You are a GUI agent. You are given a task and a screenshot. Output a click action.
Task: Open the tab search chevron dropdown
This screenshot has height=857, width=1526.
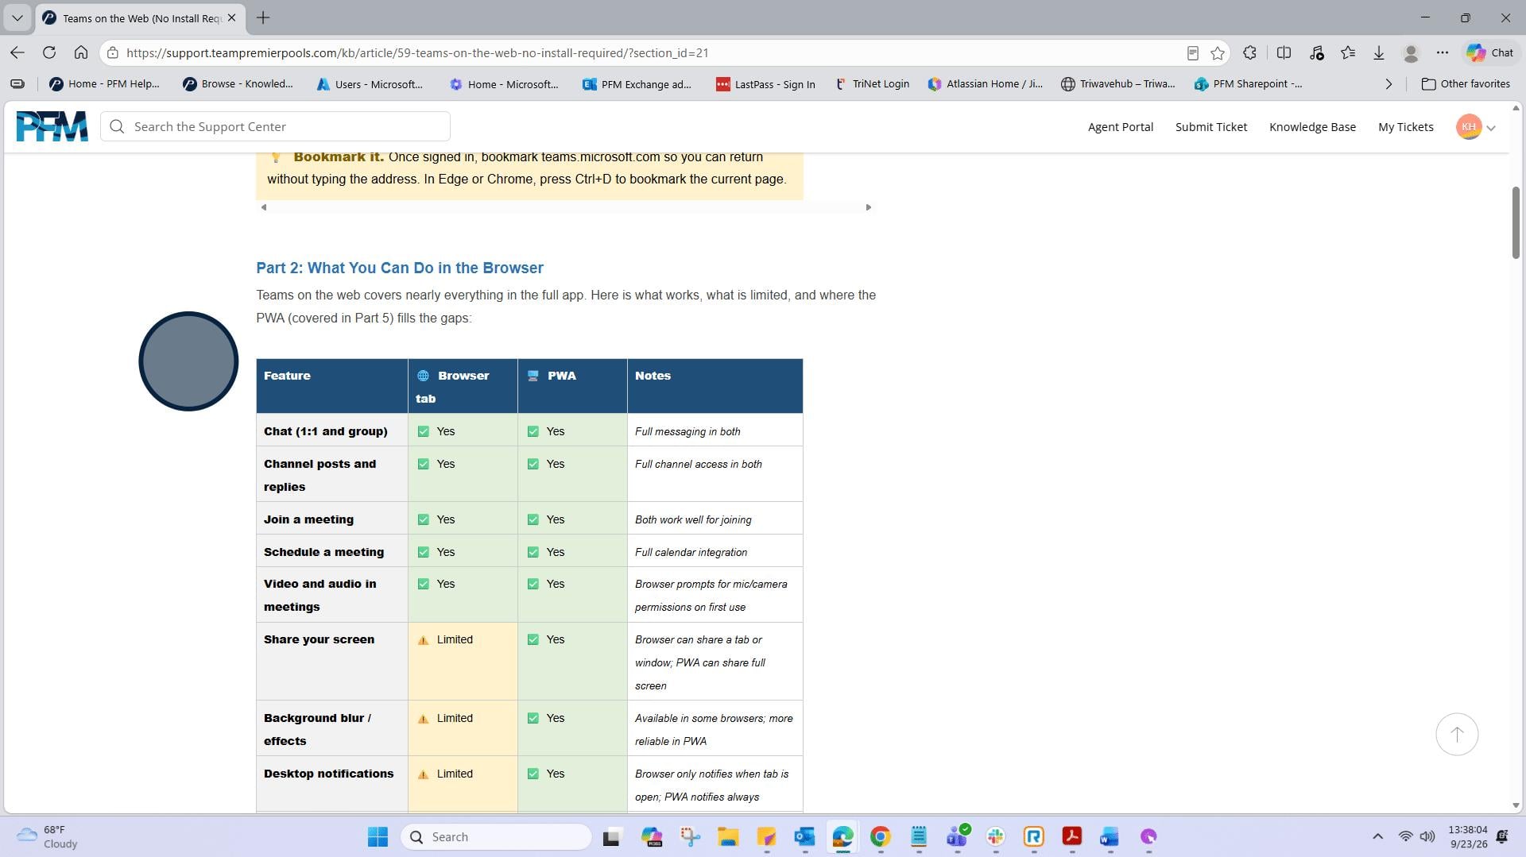[17, 17]
